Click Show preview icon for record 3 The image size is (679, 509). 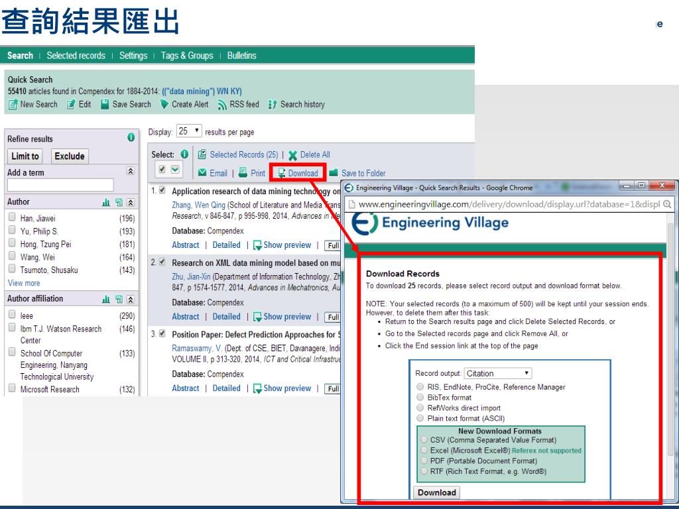(257, 388)
